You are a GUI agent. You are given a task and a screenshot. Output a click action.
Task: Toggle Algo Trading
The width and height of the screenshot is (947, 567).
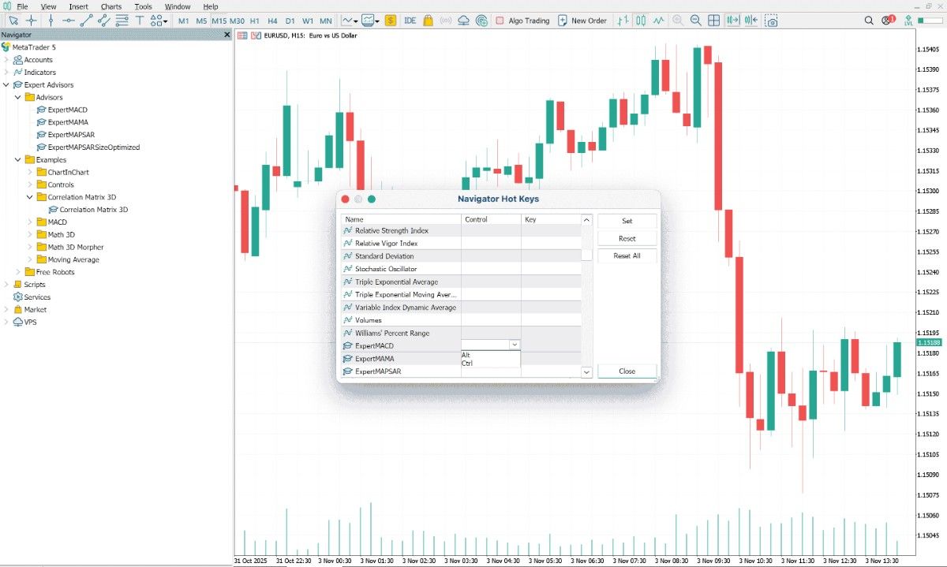[523, 21]
